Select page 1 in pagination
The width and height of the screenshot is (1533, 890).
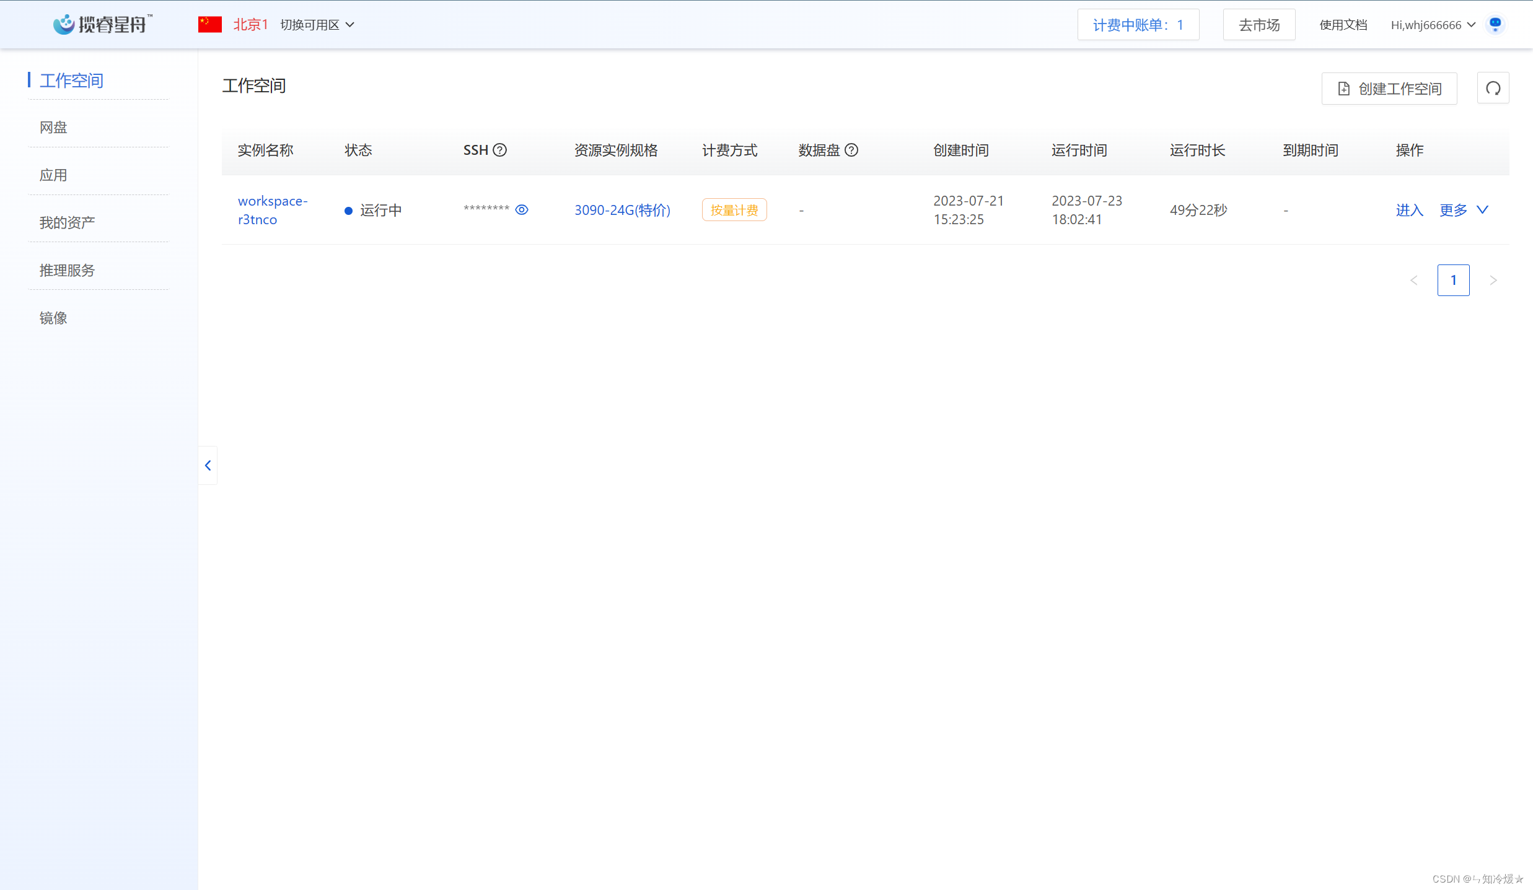point(1453,281)
